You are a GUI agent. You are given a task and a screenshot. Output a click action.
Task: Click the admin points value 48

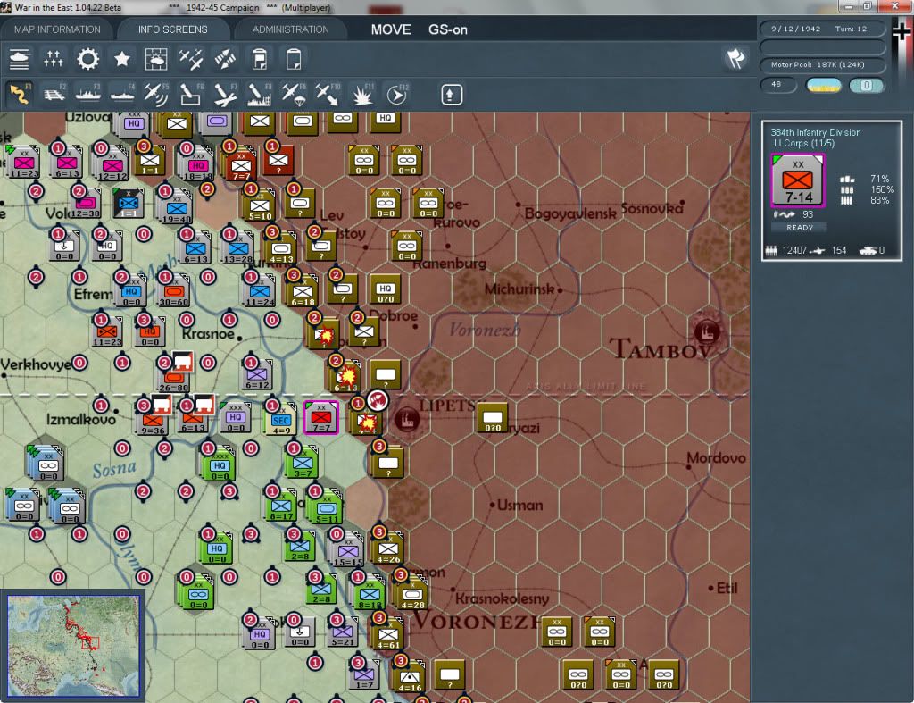(777, 85)
